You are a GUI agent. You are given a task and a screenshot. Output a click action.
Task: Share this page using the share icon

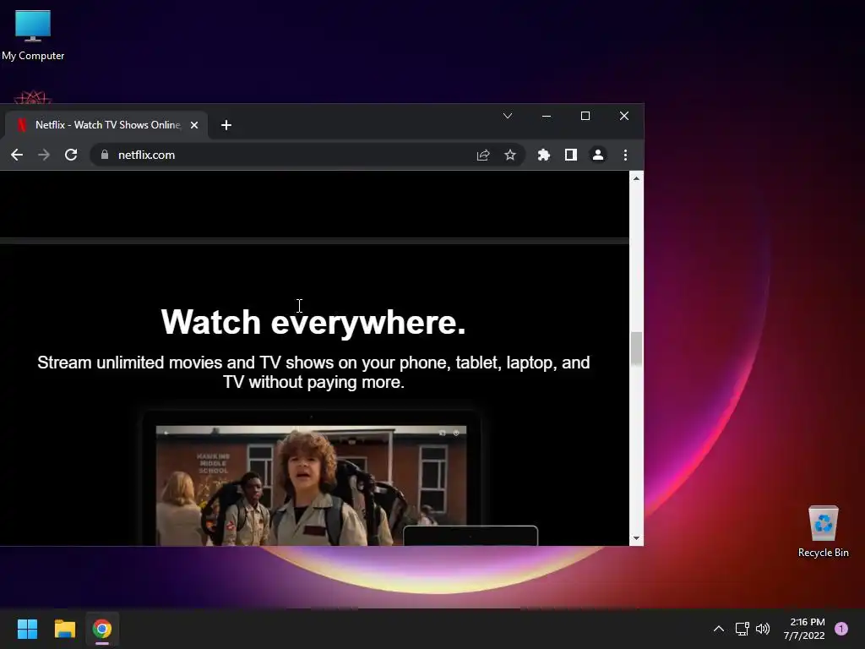coord(483,155)
